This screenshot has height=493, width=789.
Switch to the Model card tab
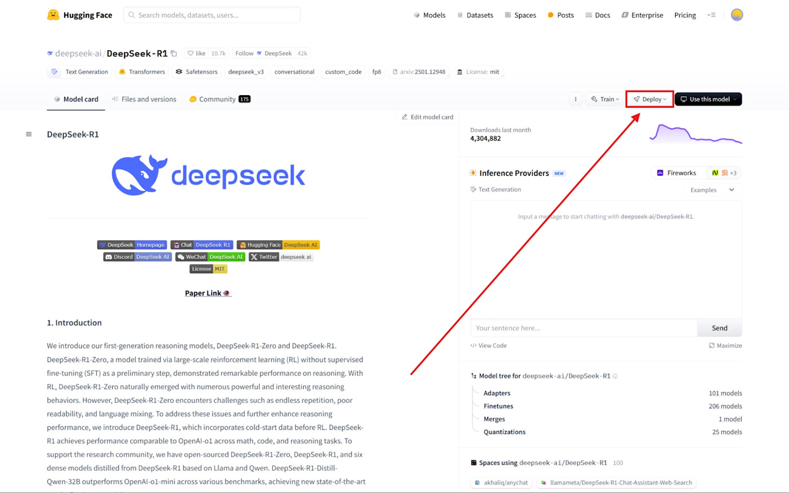(x=76, y=99)
